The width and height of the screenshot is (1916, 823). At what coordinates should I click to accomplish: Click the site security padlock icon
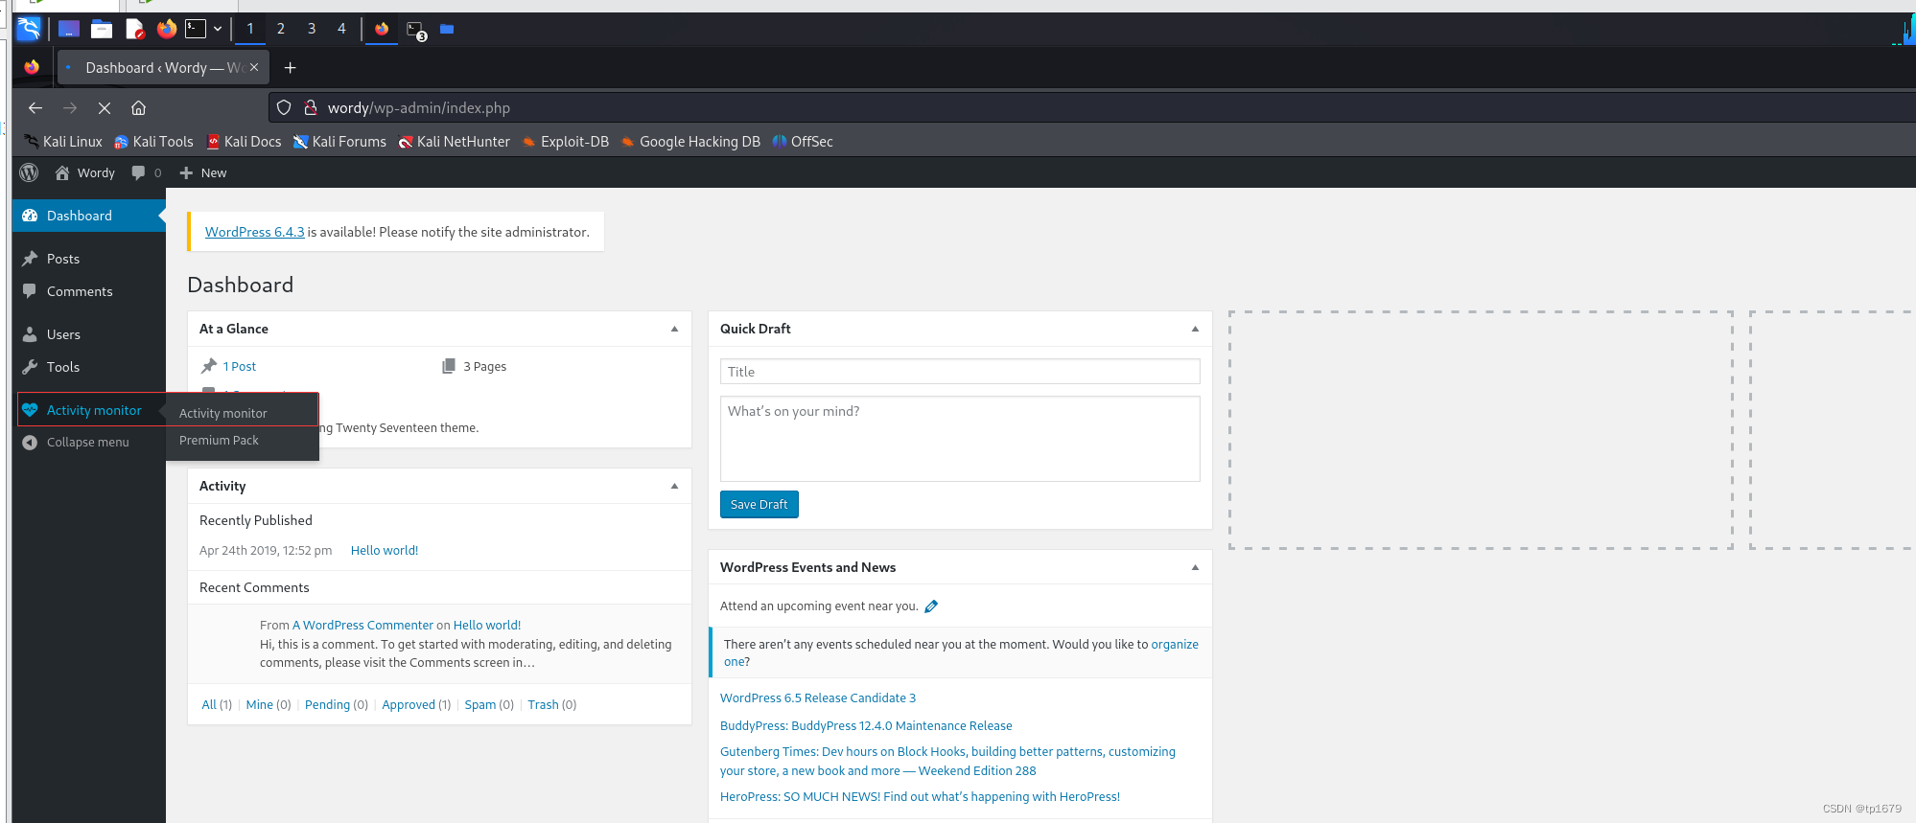tap(311, 108)
